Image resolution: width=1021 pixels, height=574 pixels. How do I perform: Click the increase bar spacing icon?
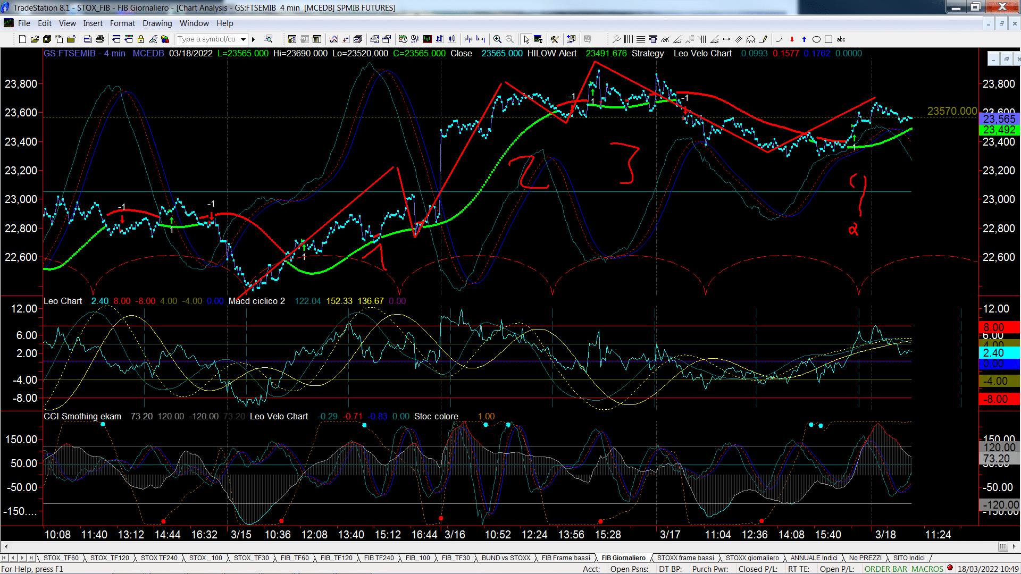[481, 39]
